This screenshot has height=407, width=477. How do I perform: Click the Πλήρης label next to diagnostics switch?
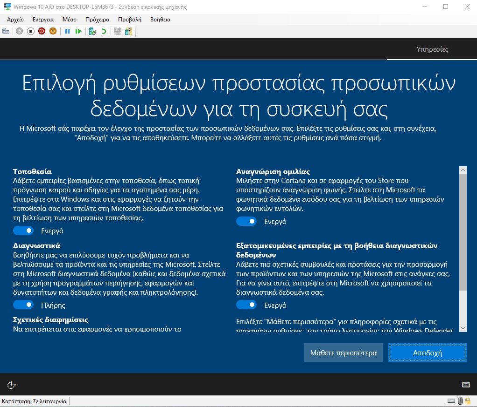click(53, 305)
